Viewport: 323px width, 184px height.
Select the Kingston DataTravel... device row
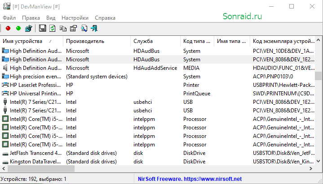point(158,162)
